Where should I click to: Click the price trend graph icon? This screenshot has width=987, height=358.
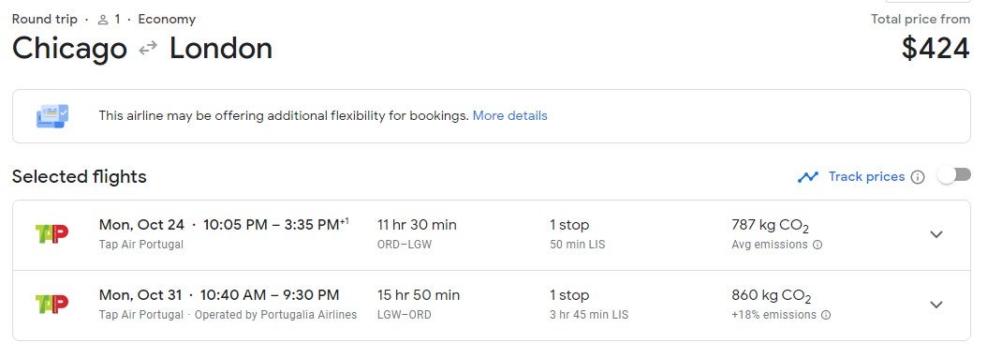[x=807, y=177]
